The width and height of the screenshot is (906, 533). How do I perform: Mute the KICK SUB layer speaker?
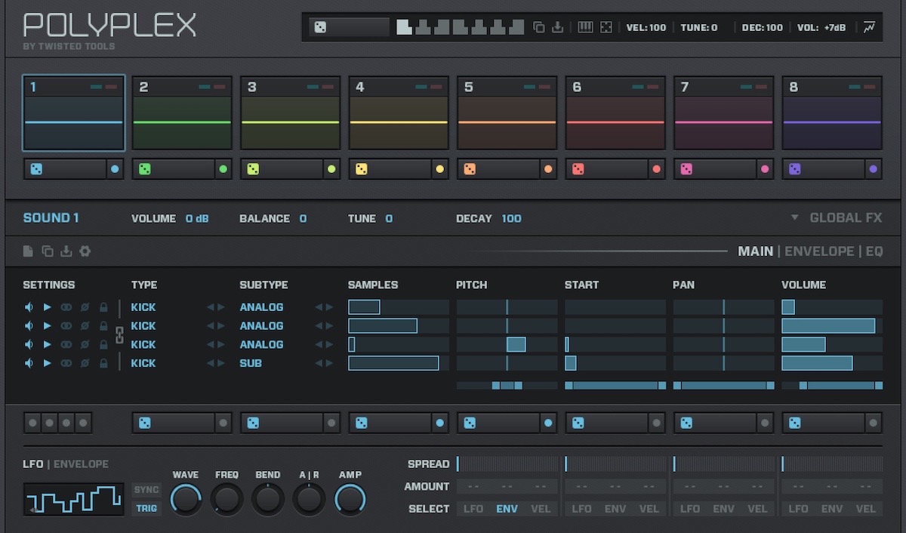[29, 363]
